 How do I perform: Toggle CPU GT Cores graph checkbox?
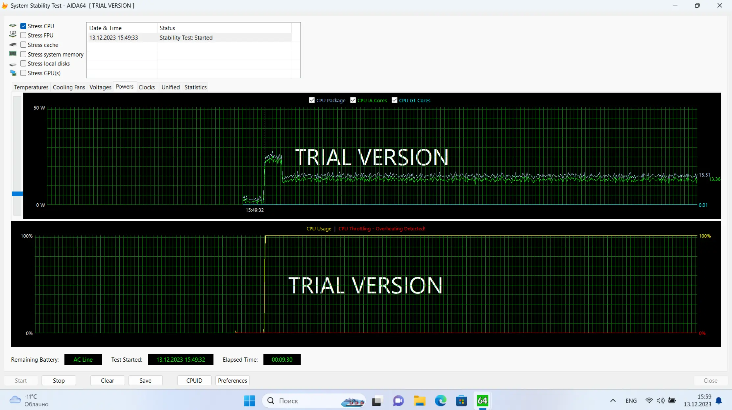pos(395,100)
